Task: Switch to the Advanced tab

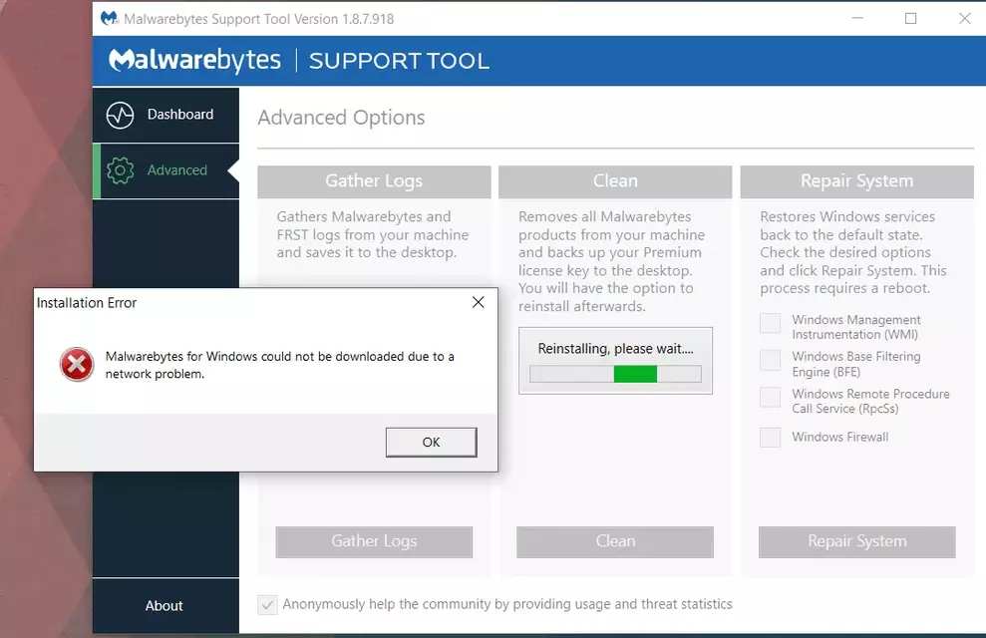Action: pyautogui.click(x=166, y=171)
